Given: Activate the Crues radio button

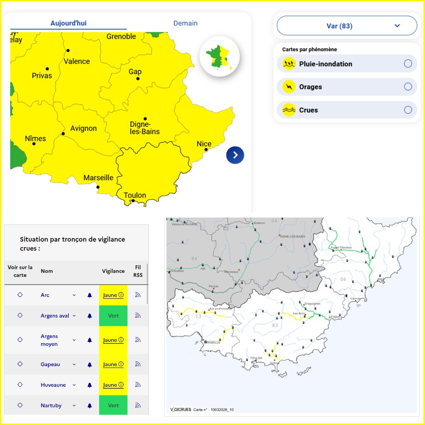Looking at the screenshot, I should [x=408, y=110].
